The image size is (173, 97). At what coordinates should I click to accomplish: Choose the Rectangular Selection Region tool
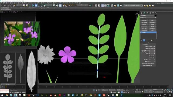click(x=30, y=5)
